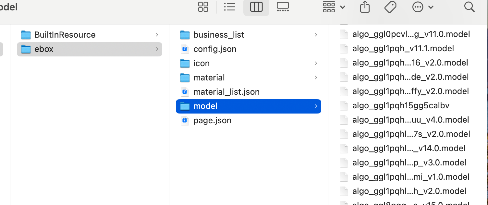Screen dimensions: 488x205
Task: Click the Search magnifier icon
Action: point(469,7)
